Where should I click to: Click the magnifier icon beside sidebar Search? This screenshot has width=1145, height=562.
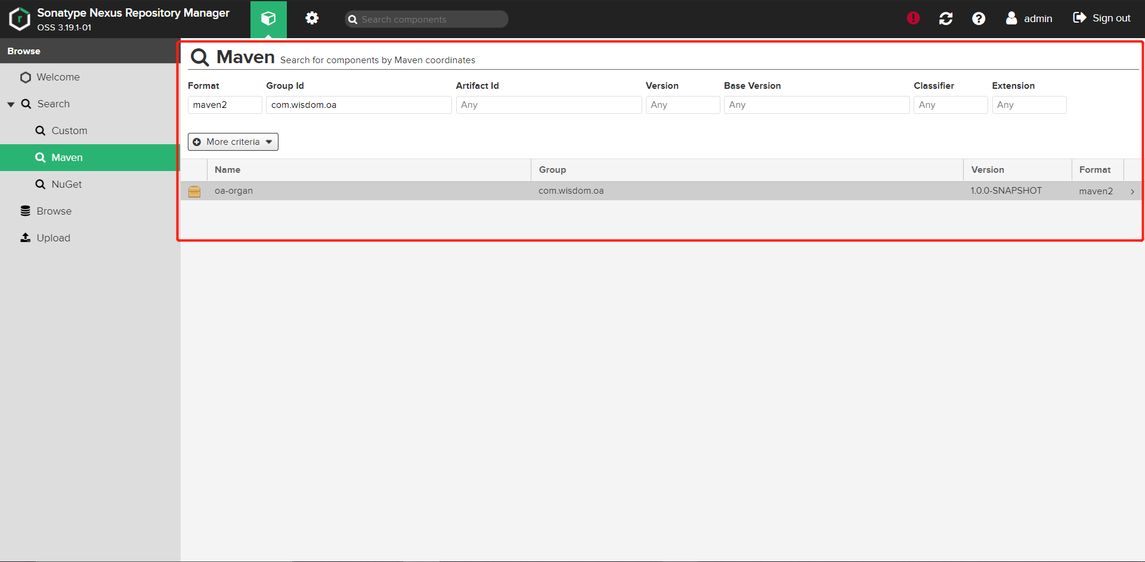point(26,104)
